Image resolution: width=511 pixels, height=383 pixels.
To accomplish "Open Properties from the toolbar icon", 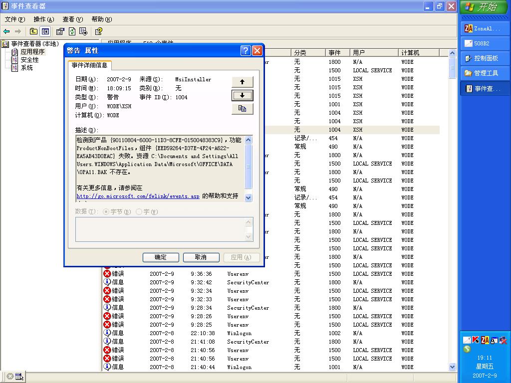I will pyautogui.click(x=60, y=31).
